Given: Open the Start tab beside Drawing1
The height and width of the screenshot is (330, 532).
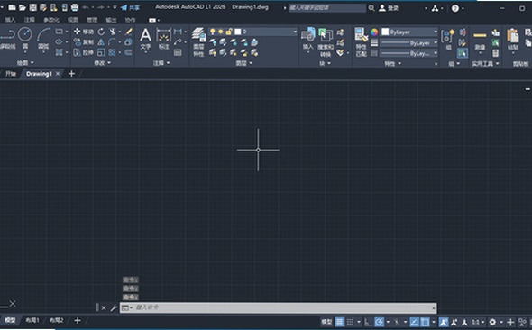Looking at the screenshot, I should tap(11, 74).
